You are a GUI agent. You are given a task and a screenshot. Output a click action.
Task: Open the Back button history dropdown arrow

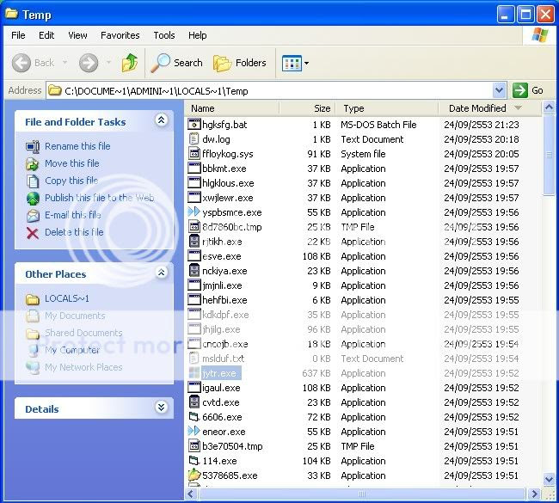[64, 63]
